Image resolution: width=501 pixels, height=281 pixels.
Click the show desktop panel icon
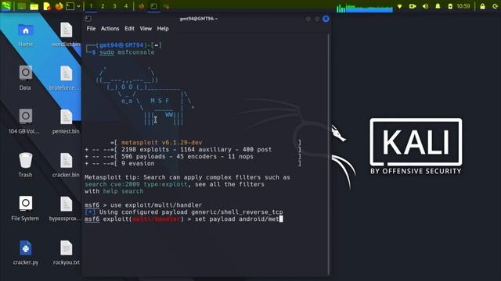click(21, 6)
